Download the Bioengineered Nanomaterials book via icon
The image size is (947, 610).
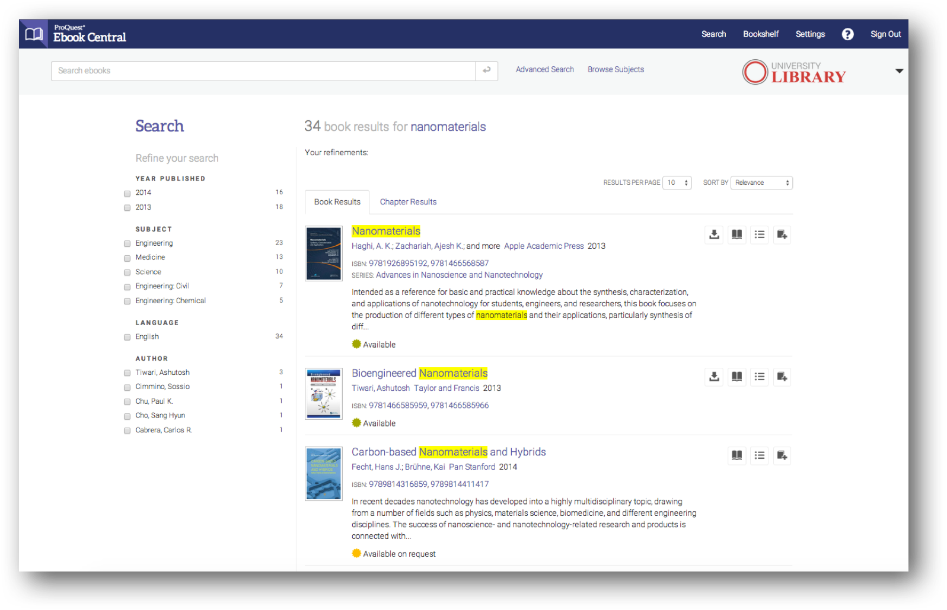714,377
